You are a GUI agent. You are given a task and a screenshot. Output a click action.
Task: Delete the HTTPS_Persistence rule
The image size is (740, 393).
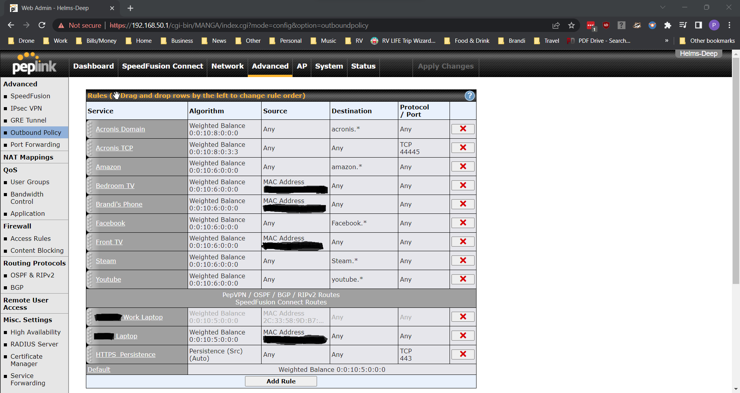(463, 354)
